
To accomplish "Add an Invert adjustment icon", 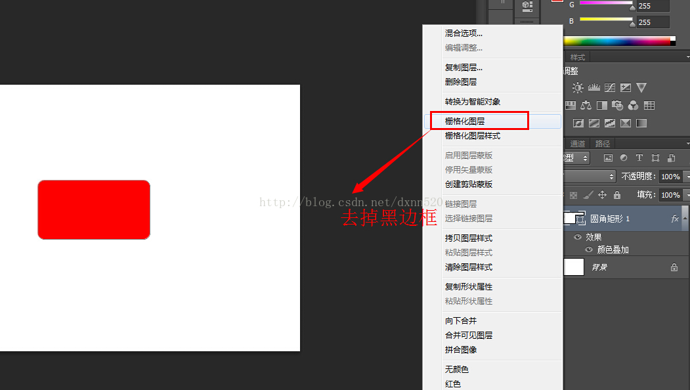I will 578,123.
